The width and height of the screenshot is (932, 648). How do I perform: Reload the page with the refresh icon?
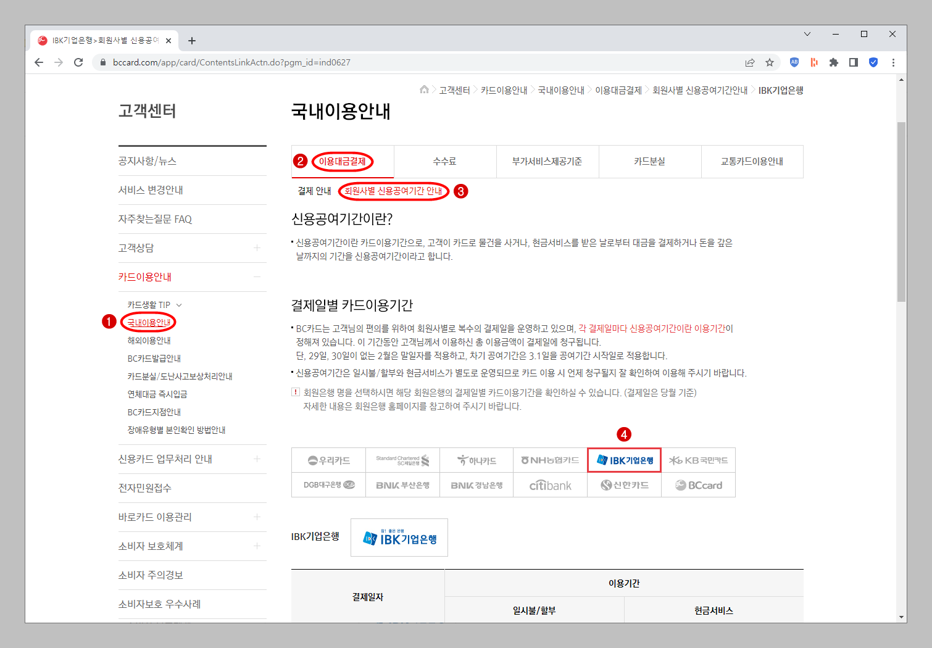pyautogui.click(x=78, y=62)
